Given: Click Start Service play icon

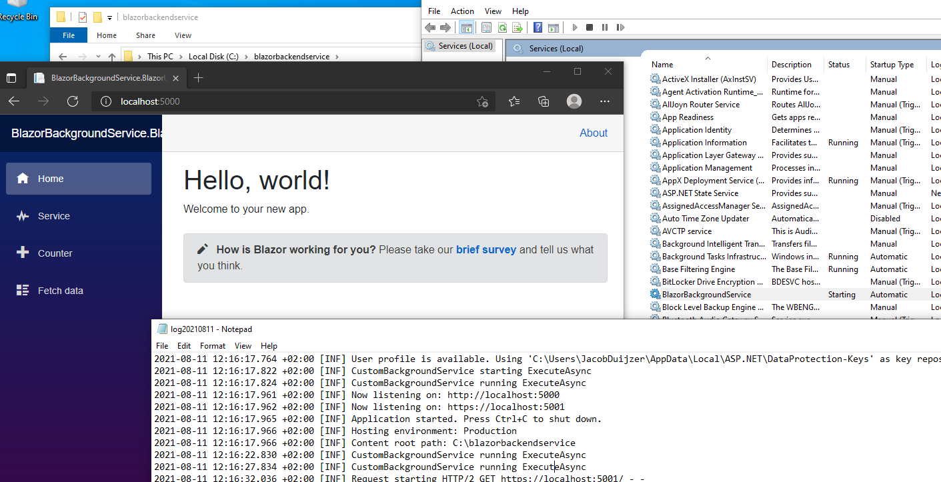Looking at the screenshot, I should click(x=574, y=27).
